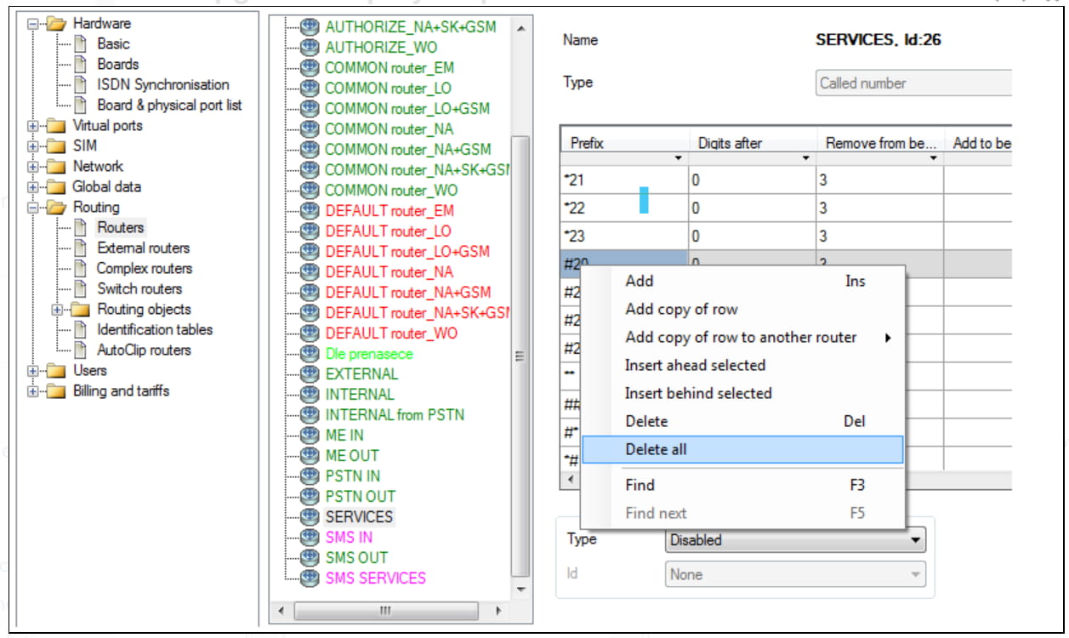
Task: Click the Called number type field
Action: [913, 83]
